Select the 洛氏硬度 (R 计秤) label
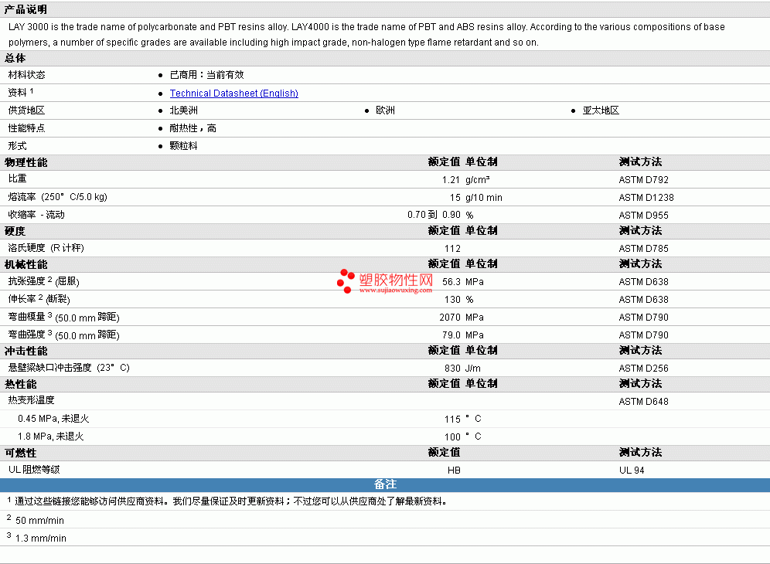The height and width of the screenshot is (564, 770). click(46, 248)
